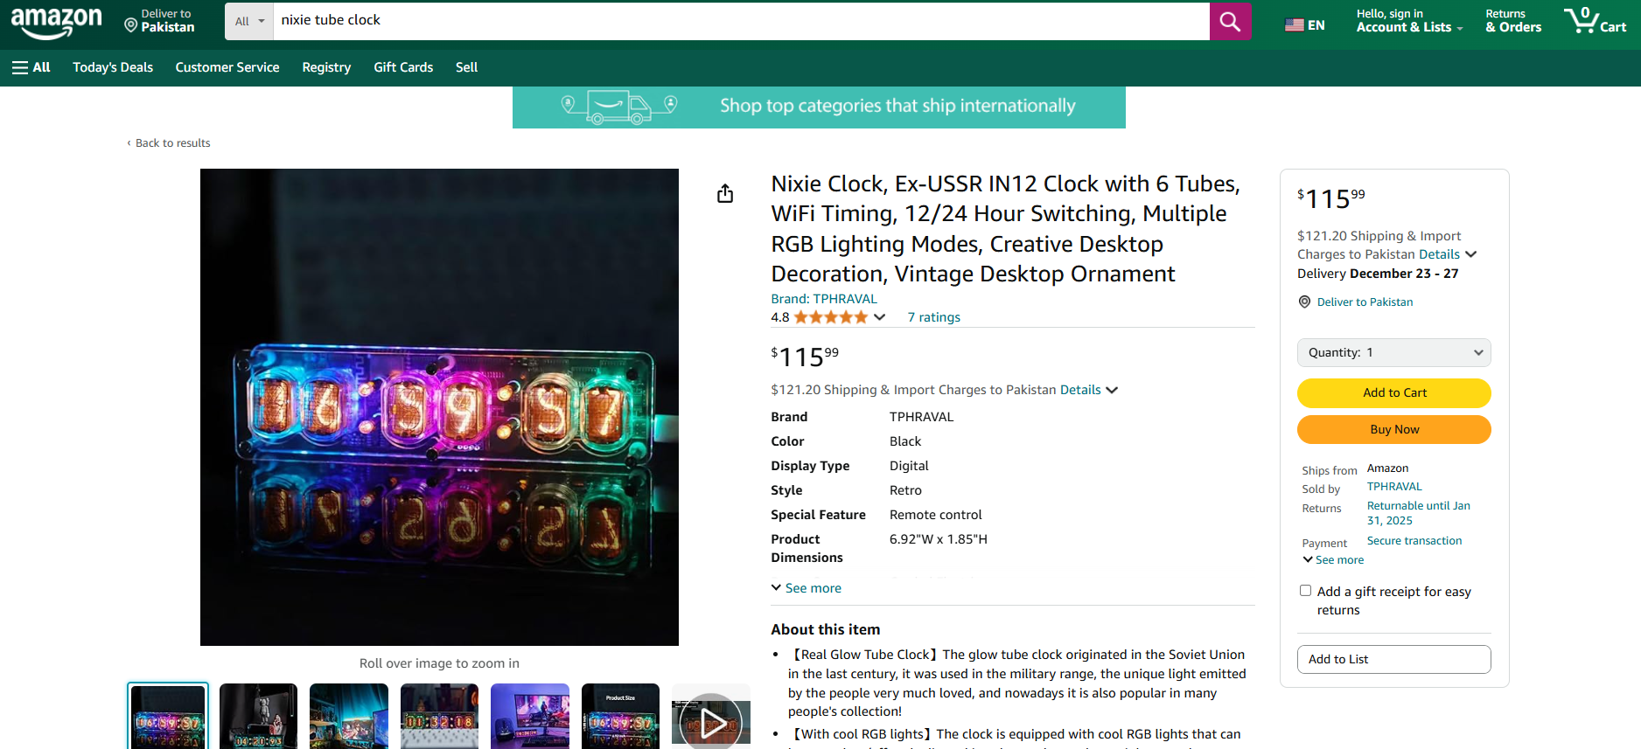1641x749 pixels.
Task: Click the Delivery December 23 - 27 text
Action: click(x=1378, y=274)
